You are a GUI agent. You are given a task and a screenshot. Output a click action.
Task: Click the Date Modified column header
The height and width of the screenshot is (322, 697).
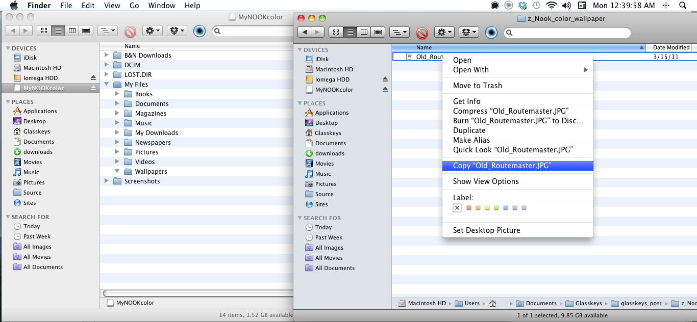coord(671,47)
